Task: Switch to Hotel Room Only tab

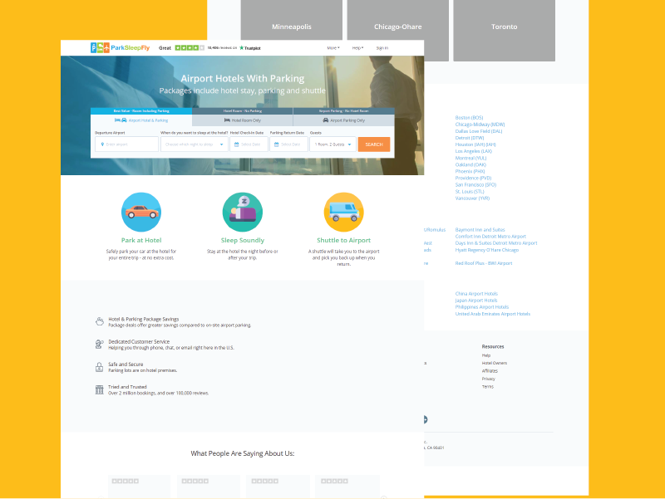Action: 243,120
